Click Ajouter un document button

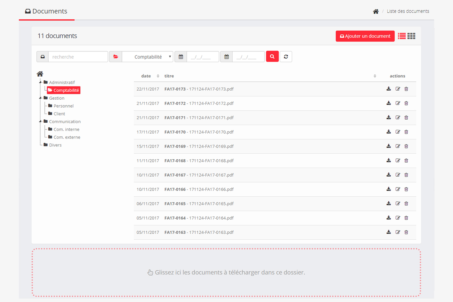point(365,36)
